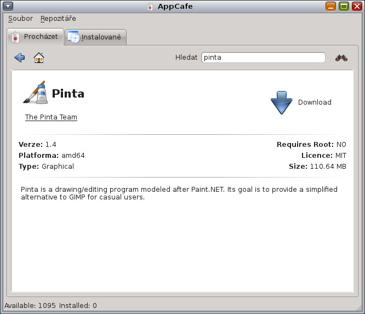The image size is (365, 314).
Task: Click the Requires Root: NO text
Action: tap(311, 145)
